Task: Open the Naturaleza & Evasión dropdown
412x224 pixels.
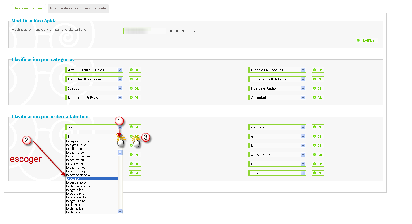Action: (94, 98)
